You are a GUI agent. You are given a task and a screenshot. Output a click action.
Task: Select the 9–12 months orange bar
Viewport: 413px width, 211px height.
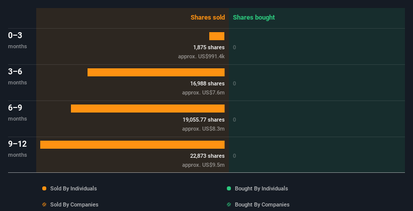tap(132, 145)
